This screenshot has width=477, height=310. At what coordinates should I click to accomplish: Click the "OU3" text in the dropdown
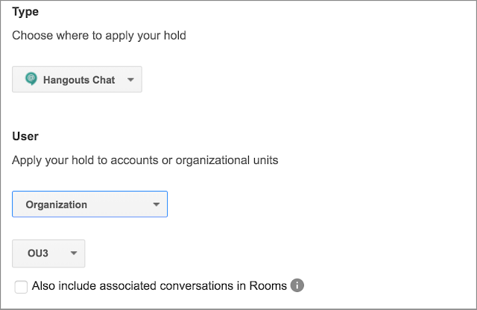(37, 253)
